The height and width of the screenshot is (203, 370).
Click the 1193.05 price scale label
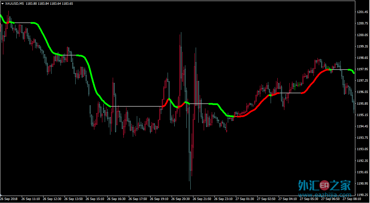point(363,149)
